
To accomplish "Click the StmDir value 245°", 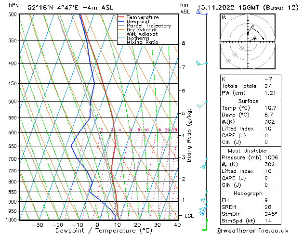I will click(x=271, y=214).
